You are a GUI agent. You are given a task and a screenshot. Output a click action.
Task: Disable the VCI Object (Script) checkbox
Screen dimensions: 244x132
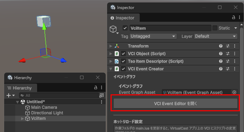pyautogui.click(x=123, y=54)
